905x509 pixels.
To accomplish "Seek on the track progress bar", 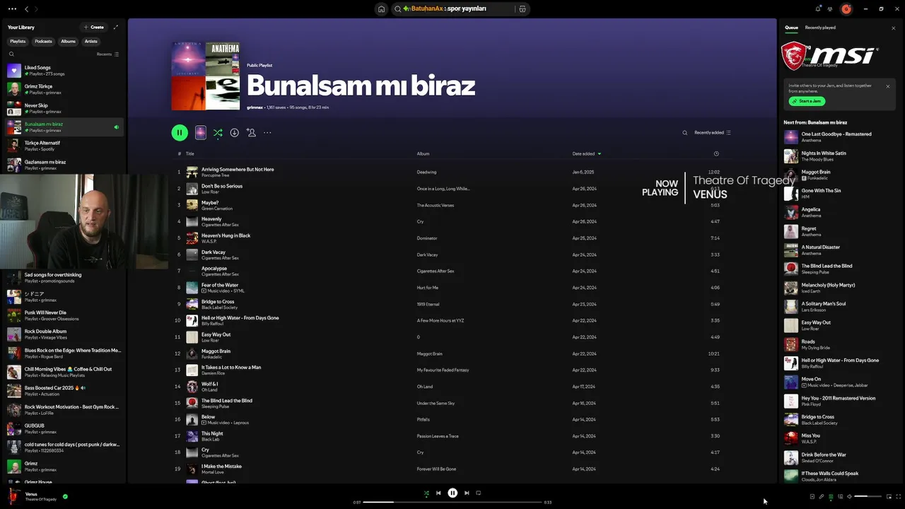I will [x=452, y=502].
